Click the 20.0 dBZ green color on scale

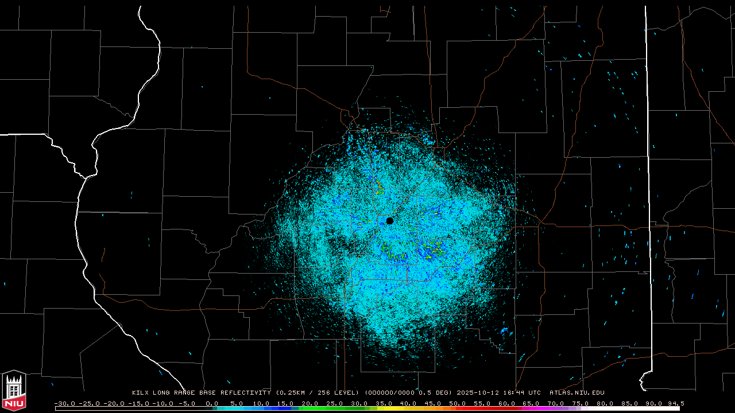coord(310,408)
